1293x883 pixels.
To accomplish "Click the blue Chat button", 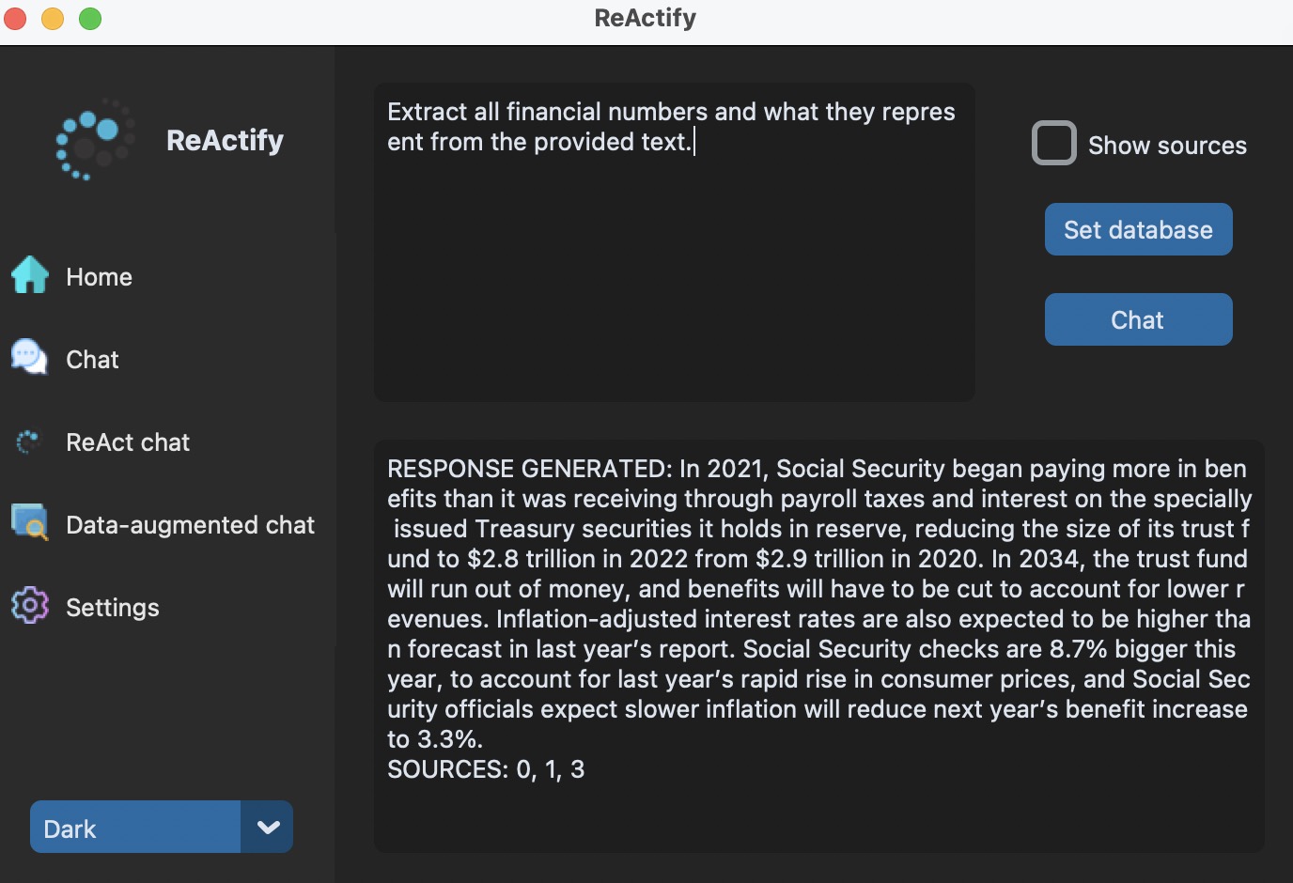I will click(x=1137, y=319).
